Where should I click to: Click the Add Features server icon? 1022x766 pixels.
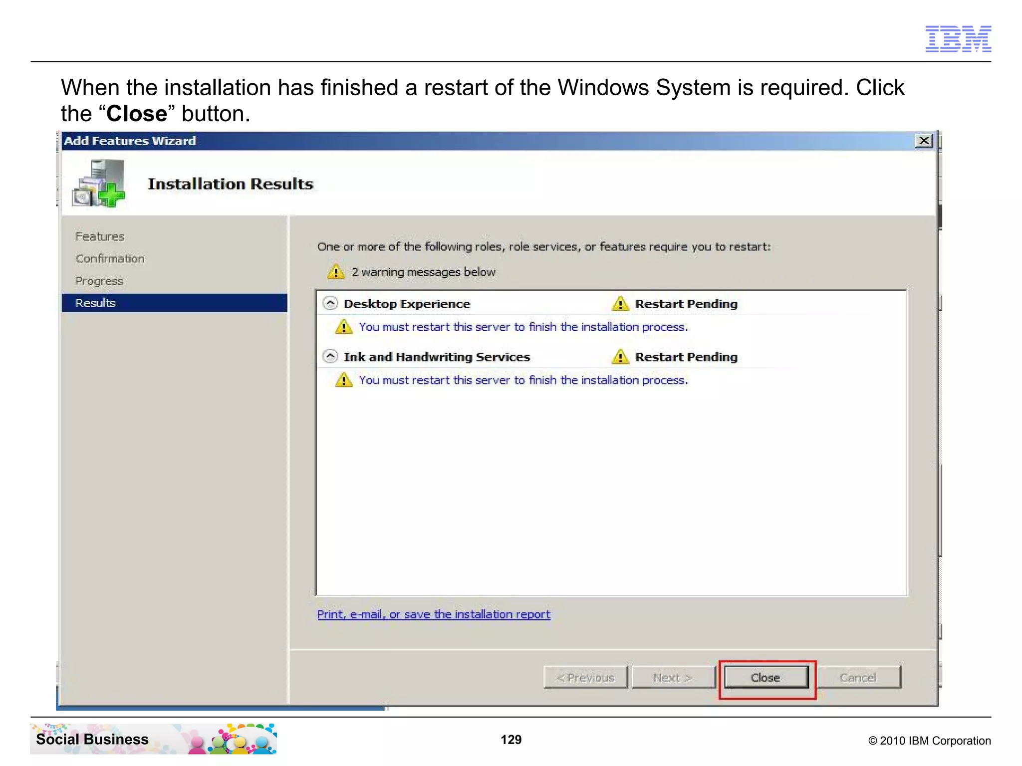click(x=98, y=184)
